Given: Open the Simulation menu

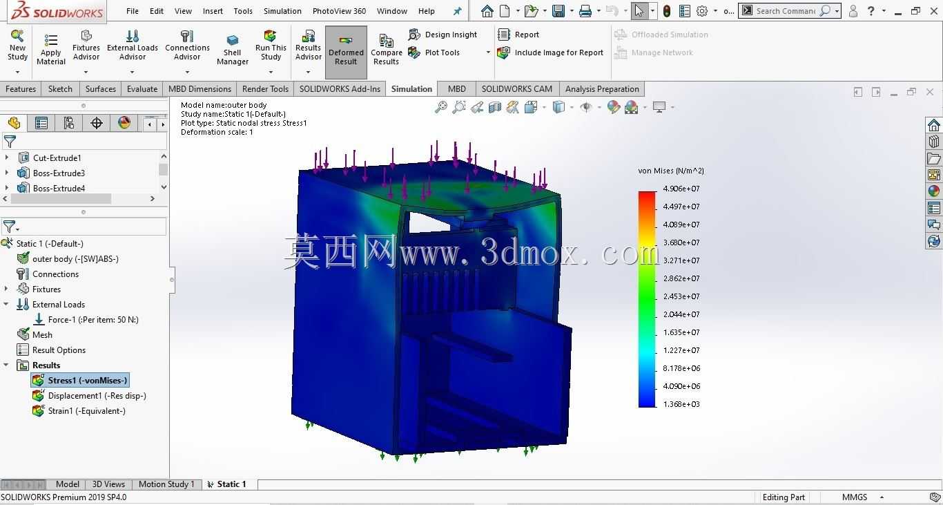Looking at the screenshot, I should (x=282, y=11).
